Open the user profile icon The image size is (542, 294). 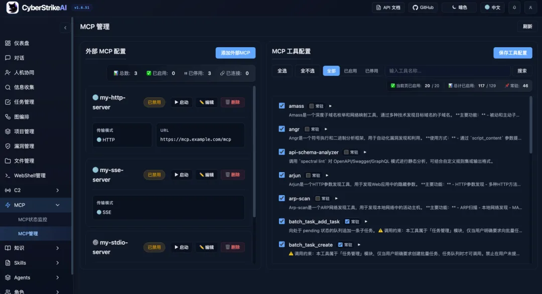530,7
